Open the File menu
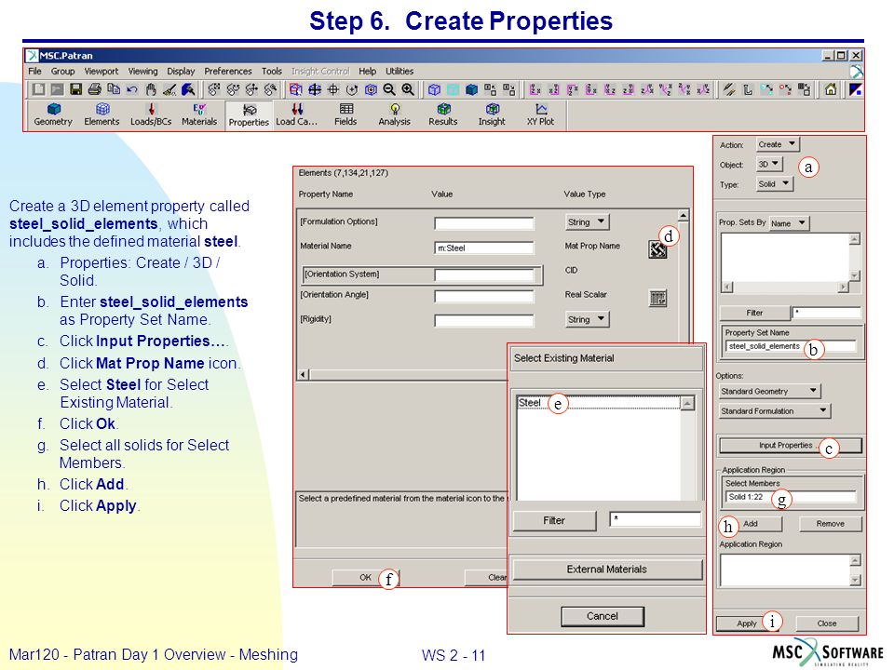Image resolution: width=894 pixels, height=670 pixels. [x=34, y=72]
